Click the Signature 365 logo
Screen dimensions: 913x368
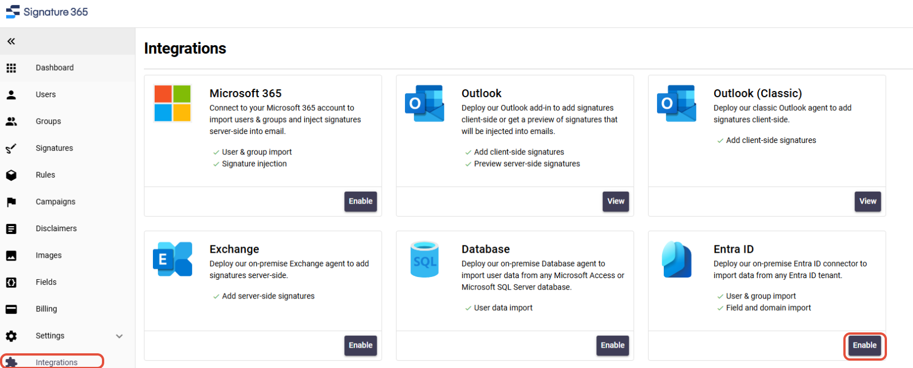pyautogui.click(x=47, y=12)
